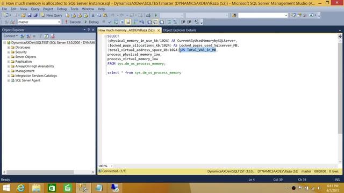Start the Debug button

click(91, 22)
